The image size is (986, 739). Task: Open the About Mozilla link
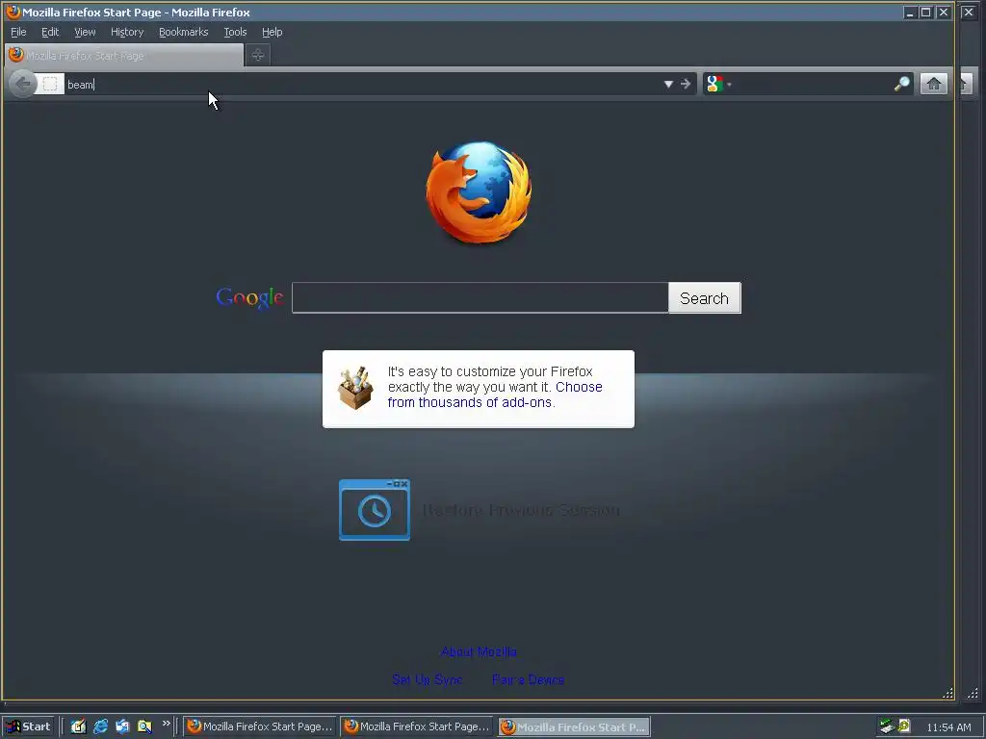479,651
